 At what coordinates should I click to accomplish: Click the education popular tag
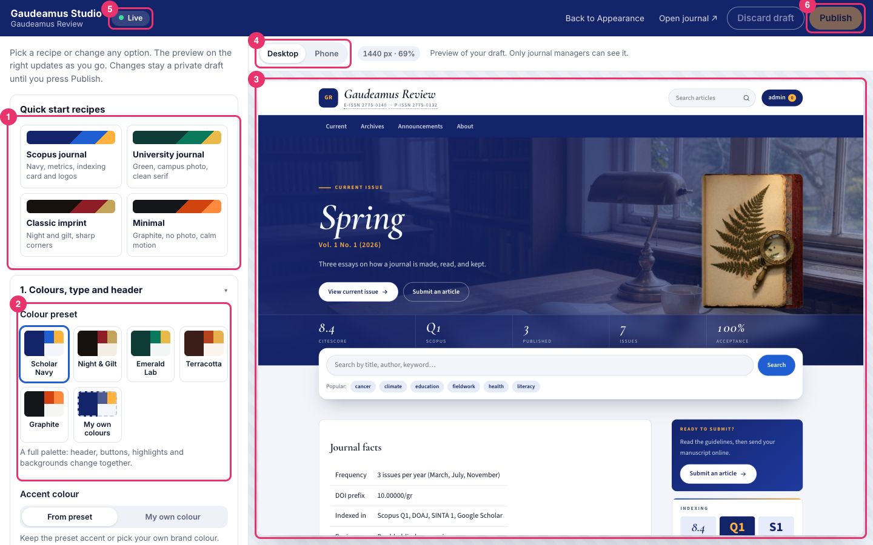[x=427, y=386]
